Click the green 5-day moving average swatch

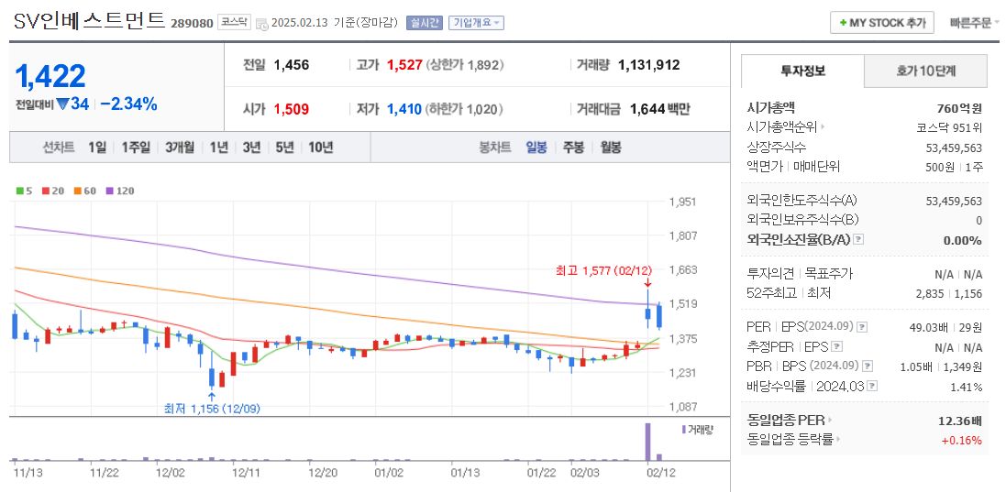click(x=19, y=191)
